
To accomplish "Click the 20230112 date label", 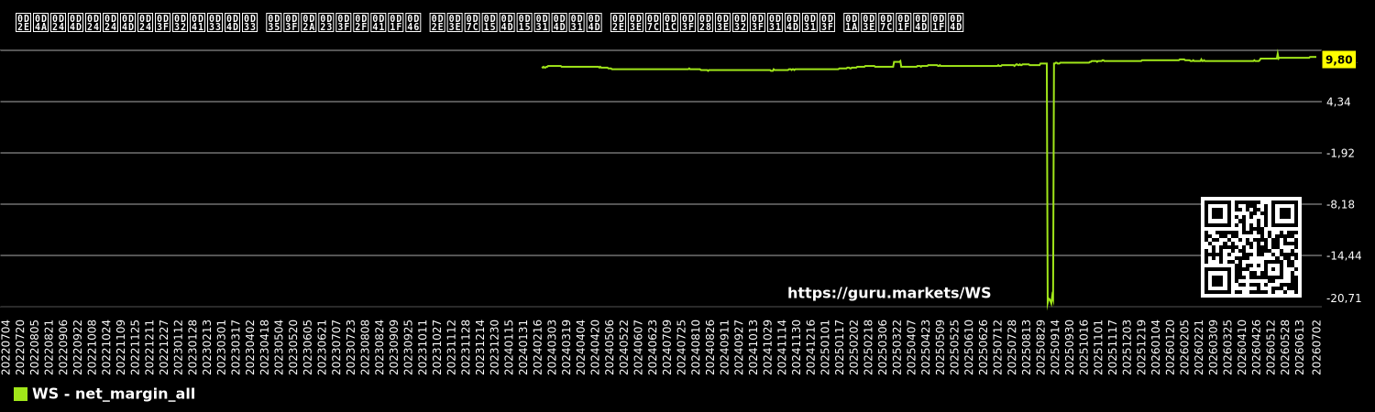I will point(179,346).
